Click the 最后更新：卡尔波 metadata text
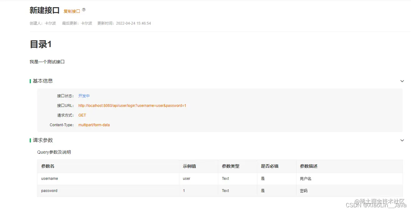 click(77, 23)
